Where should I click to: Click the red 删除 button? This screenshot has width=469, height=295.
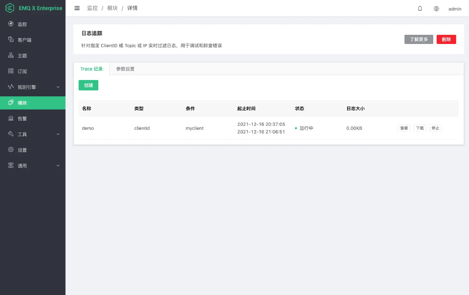(446, 39)
